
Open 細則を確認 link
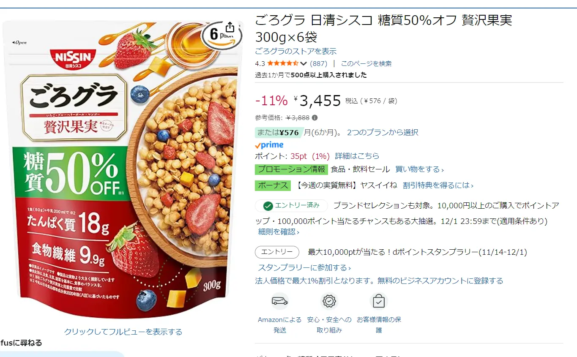pos(279,232)
